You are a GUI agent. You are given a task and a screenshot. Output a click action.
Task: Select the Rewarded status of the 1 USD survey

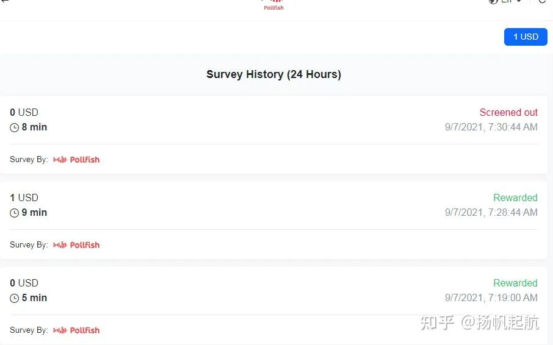(x=515, y=198)
